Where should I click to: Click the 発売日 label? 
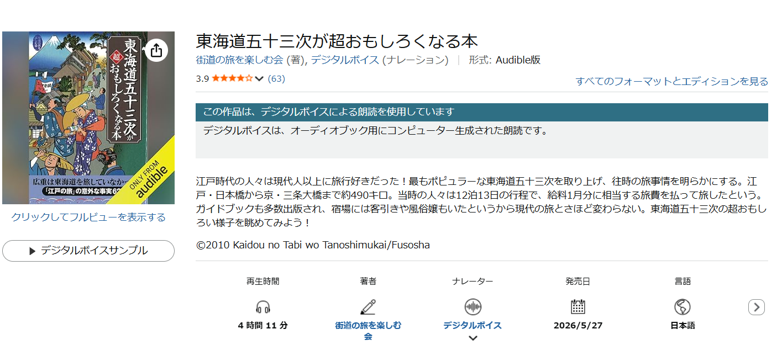click(578, 282)
